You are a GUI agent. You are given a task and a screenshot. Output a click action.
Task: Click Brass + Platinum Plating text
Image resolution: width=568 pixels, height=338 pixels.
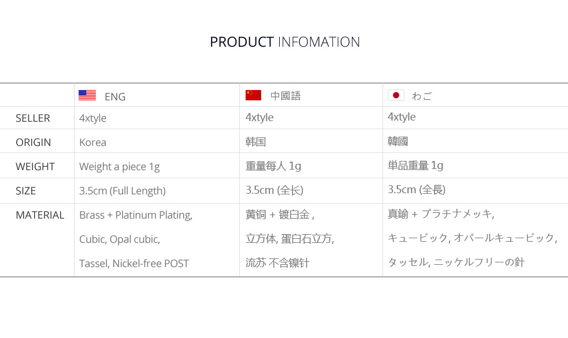(136, 216)
